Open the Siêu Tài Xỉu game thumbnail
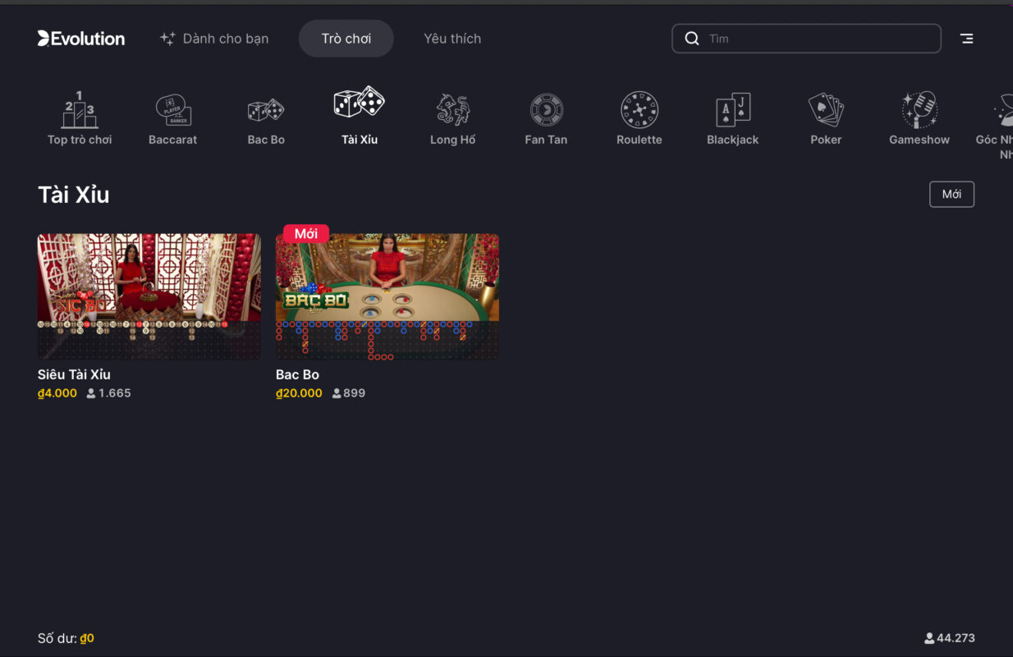Image resolution: width=1013 pixels, height=657 pixels. [149, 296]
